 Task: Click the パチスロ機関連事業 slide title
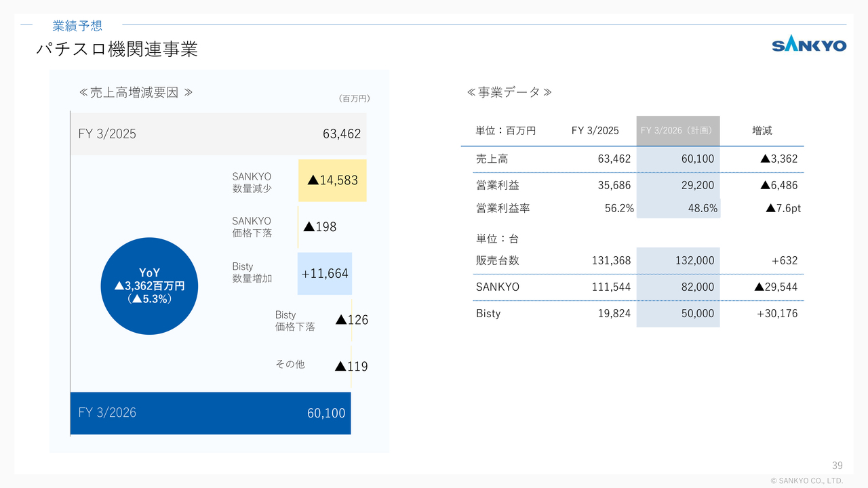click(x=117, y=49)
